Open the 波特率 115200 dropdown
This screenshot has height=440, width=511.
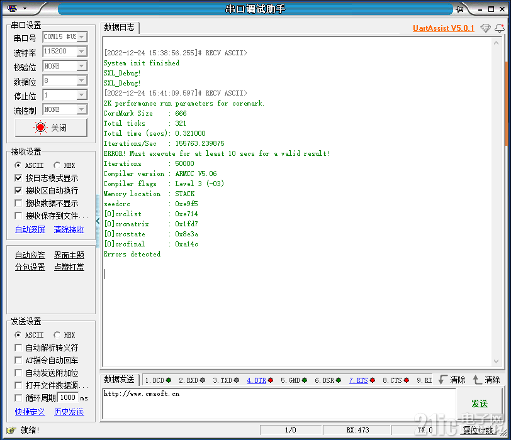point(82,52)
